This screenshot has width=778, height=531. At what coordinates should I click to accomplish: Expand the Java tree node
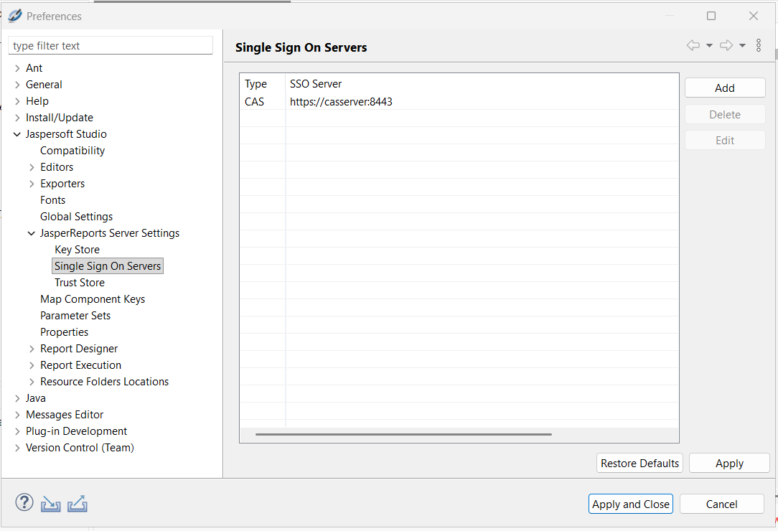point(17,398)
